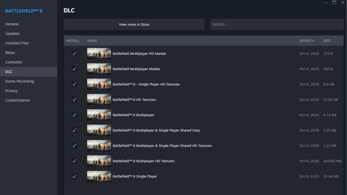Toggle install checkbox for Battlefield Multiplayer Marker
347x195 pixels.
(x=74, y=69)
